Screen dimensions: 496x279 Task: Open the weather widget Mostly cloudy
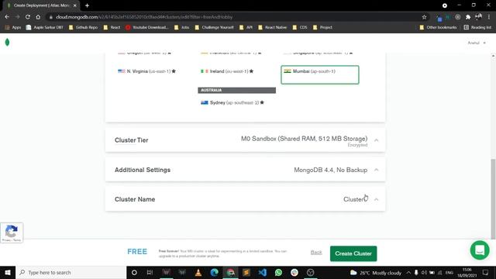pos(376,273)
